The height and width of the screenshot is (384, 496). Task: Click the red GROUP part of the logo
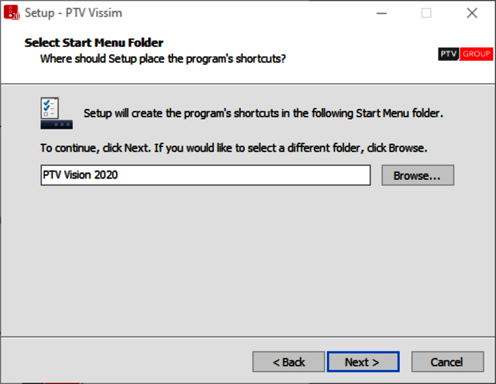coord(476,54)
